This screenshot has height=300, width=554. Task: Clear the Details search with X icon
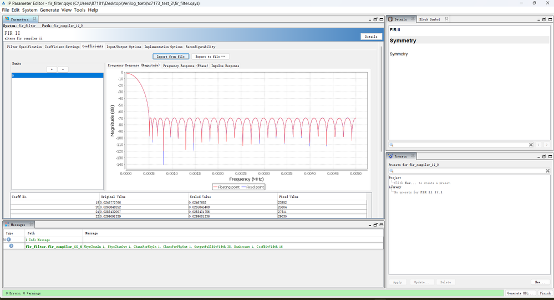531,145
